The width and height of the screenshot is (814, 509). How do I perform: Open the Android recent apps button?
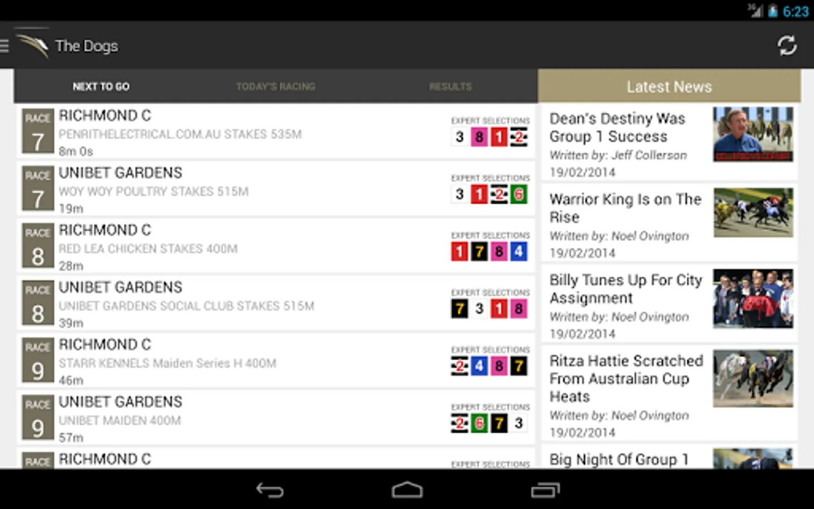545,490
